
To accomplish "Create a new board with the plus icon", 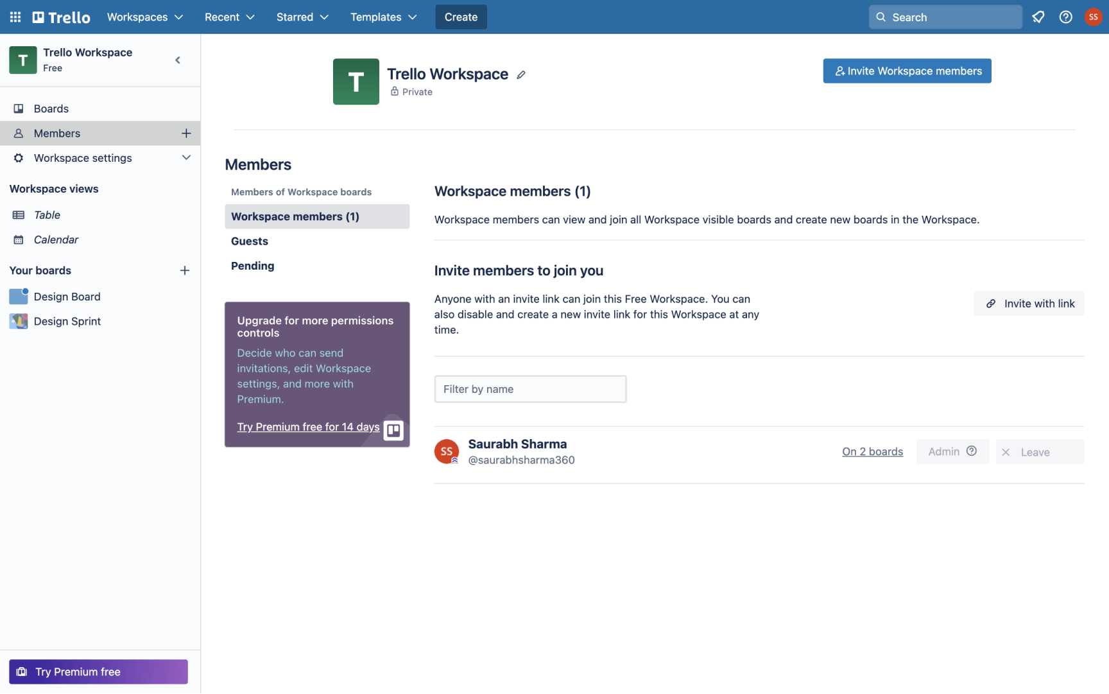I will point(185,271).
